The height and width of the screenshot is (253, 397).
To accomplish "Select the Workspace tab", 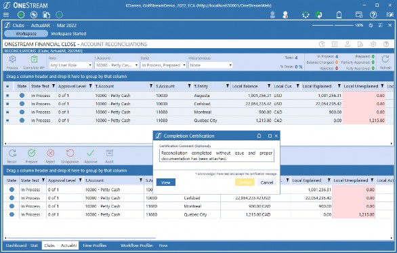I will click(x=26, y=34).
